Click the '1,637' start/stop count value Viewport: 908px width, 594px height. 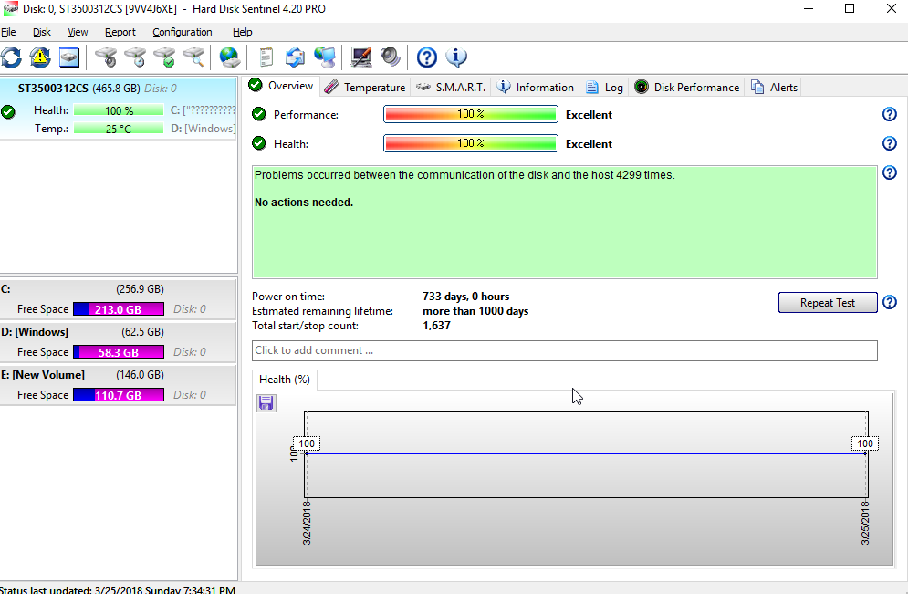pyautogui.click(x=436, y=326)
